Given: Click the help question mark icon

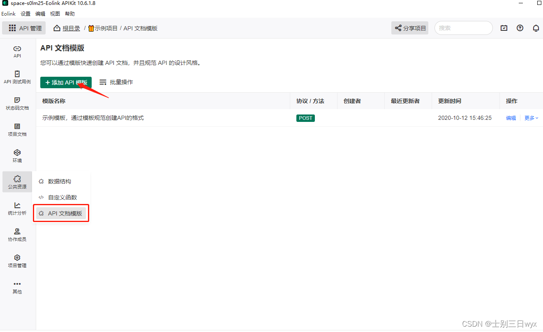Looking at the screenshot, I should pos(520,28).
